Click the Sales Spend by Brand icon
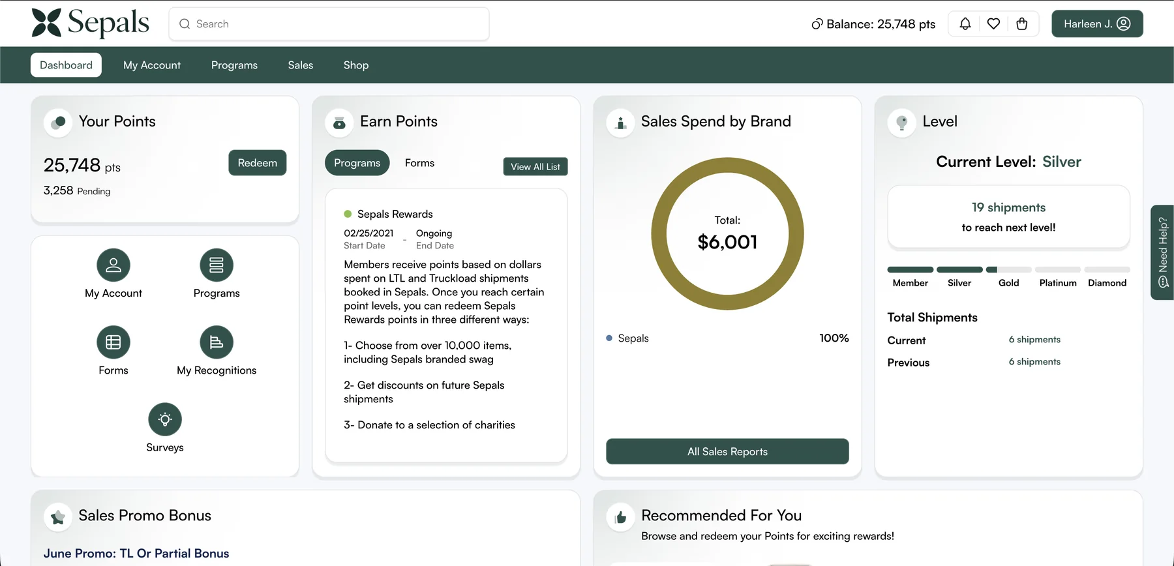Screen dimensions: 1174x566 tap(620, 122)
